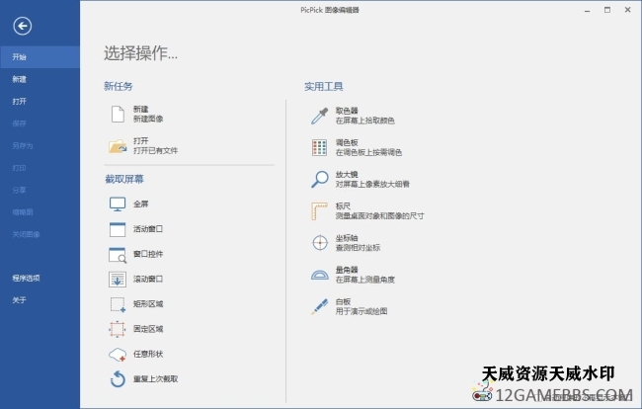
Task: Capture 全屏 full screen icon
Action: click(117, 204)
